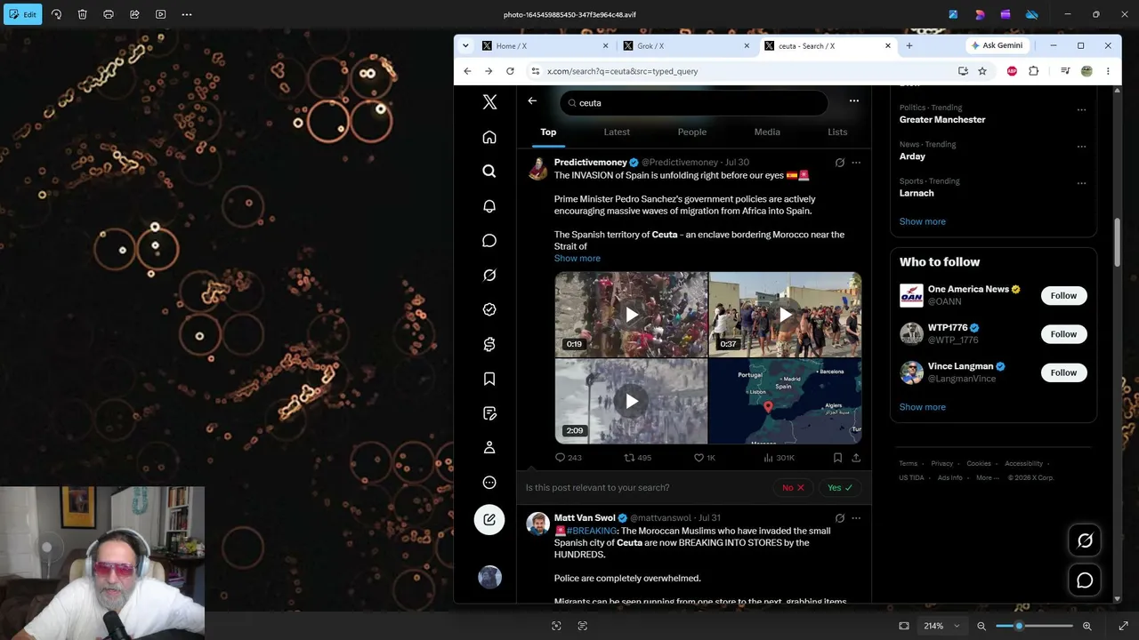Open the Clipchamp icon in Photos title bar

click(1006, 14)
